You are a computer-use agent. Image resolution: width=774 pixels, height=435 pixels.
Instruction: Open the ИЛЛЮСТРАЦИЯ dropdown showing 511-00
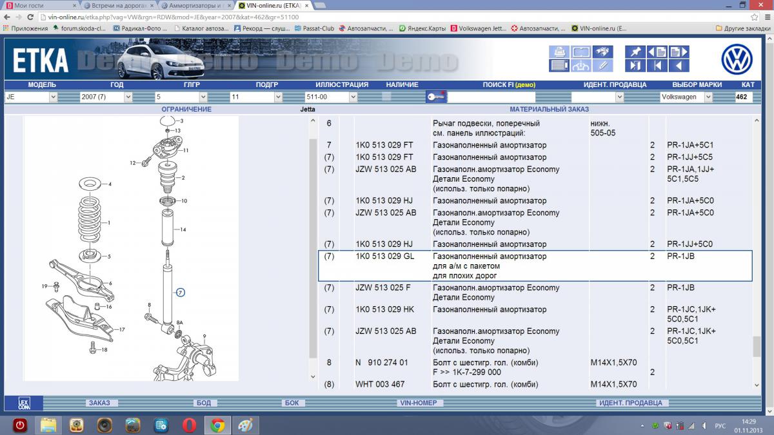(331, 97)
